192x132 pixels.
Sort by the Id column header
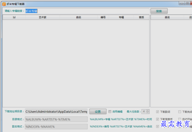tap(14, 17)
